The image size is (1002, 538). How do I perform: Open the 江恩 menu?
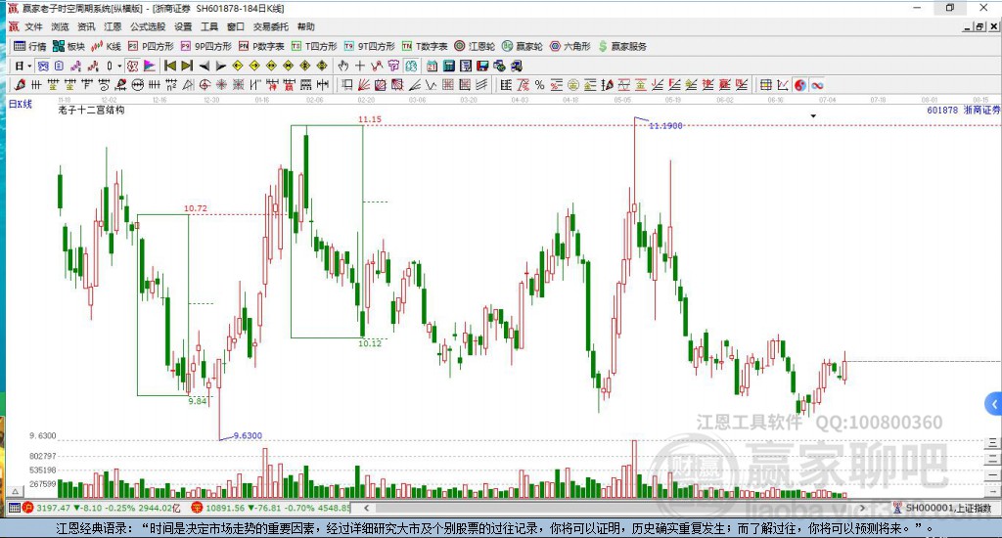113,26
